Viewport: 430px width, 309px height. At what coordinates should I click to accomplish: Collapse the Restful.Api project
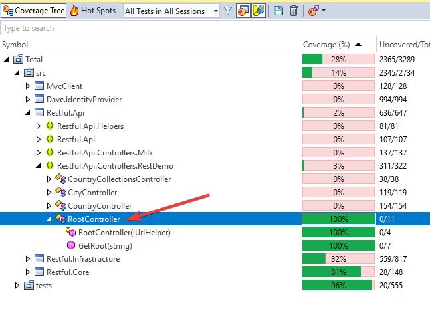(x=28, y=113)
